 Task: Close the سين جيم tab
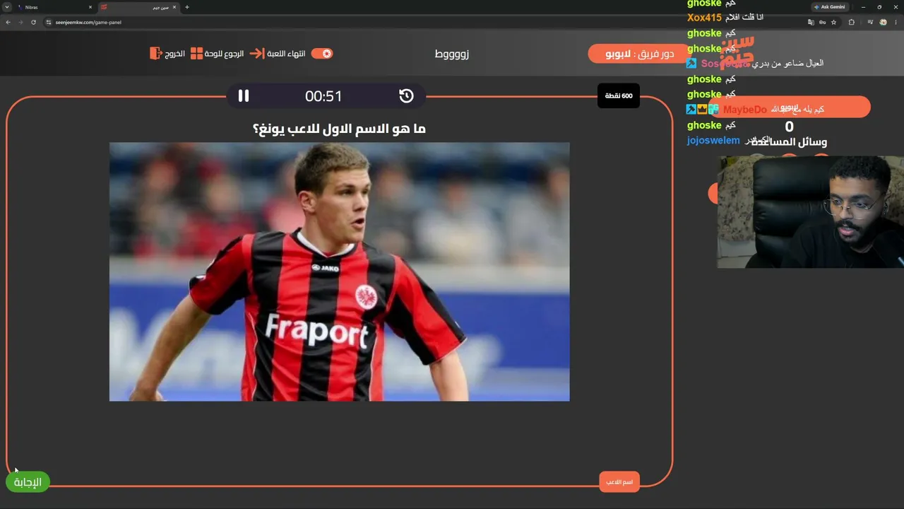[176, 7]
